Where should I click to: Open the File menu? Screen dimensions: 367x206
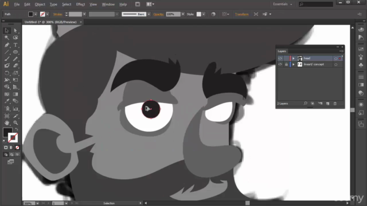(17, 4)
